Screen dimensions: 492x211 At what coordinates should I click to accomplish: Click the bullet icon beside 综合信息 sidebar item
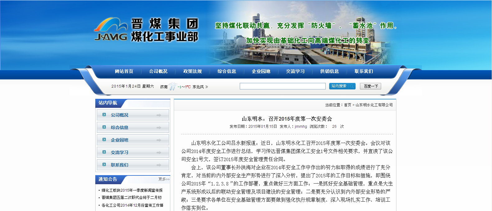[x=104, y=127]
